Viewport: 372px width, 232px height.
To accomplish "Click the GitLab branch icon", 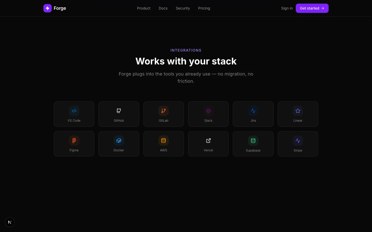I will [164, 111].
